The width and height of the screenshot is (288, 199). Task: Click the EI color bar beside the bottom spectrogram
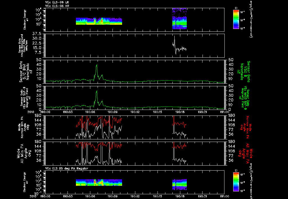point(236,182)
